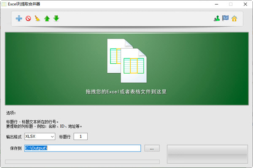Open the XLSX output format dropdown

40,136
